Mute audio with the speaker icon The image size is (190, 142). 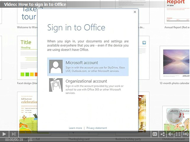170,134
